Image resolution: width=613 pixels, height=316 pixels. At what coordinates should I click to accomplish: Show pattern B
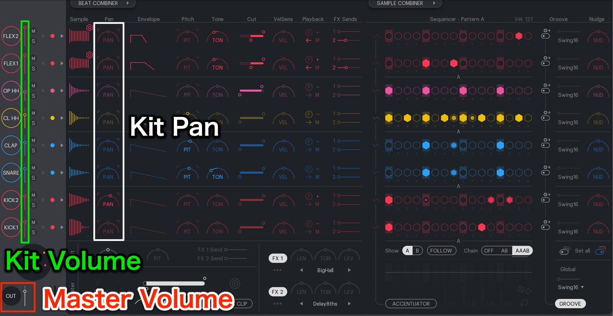(417, 251)
